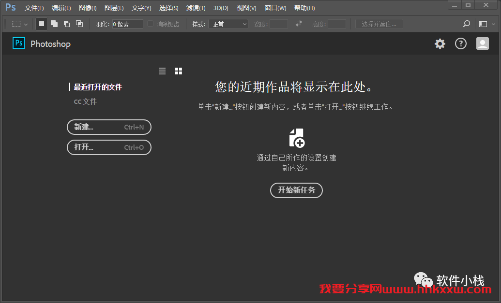Expand the workspace switcher dropdown arrow
The height and width of the screenshot is (303, 501).
[x=493, y=24]
